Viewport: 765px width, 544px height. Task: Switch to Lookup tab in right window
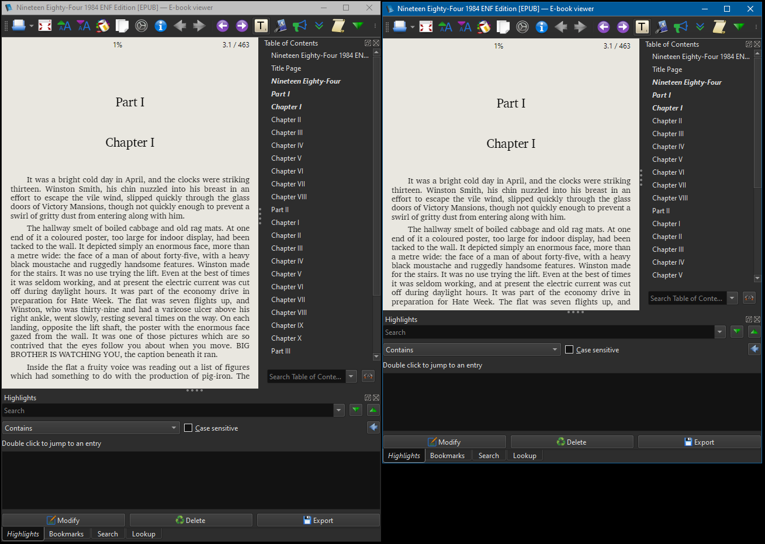point(525,456)
